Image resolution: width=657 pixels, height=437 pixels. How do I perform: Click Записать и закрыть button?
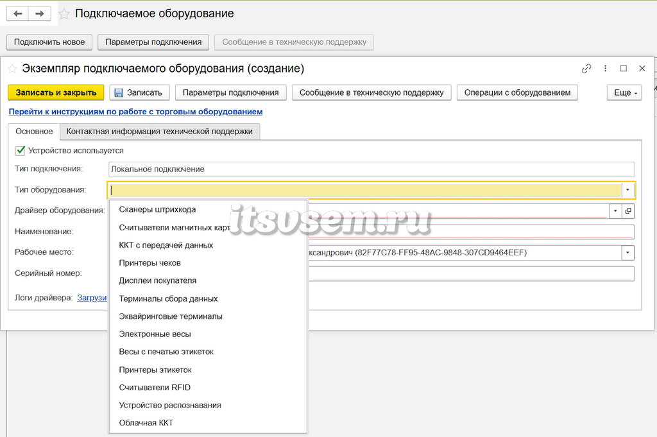(56, 92)
